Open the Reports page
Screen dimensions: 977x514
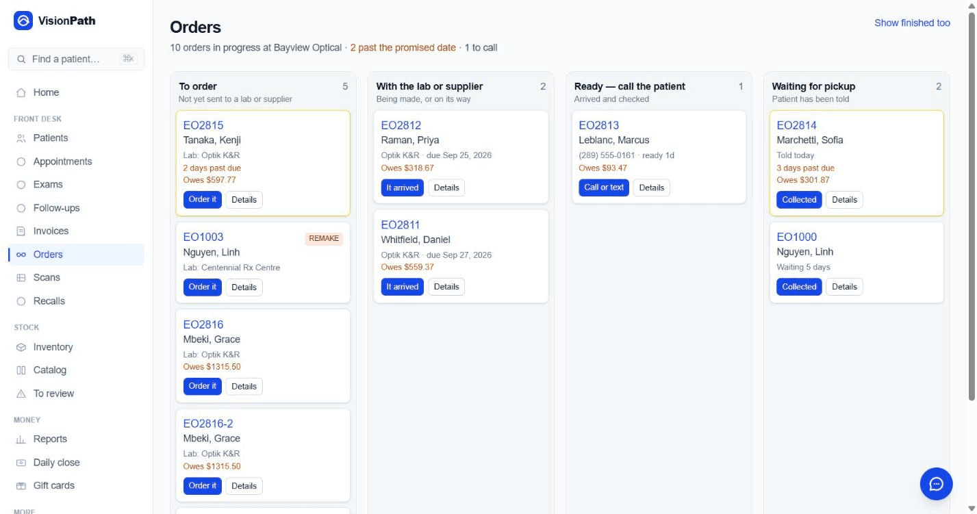[76, 439]
